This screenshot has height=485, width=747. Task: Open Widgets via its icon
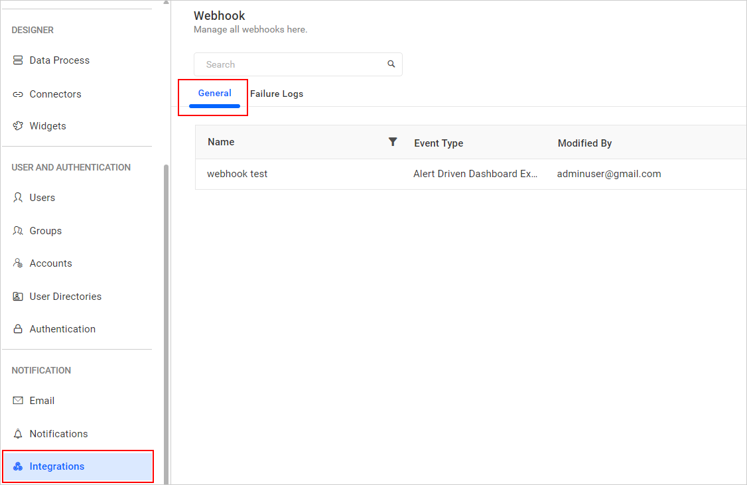tap(17, 125)
